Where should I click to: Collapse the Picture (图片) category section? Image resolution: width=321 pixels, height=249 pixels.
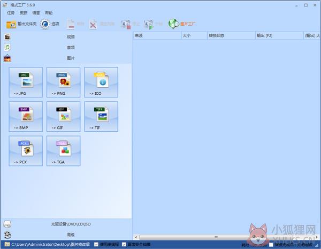[66, 58]
